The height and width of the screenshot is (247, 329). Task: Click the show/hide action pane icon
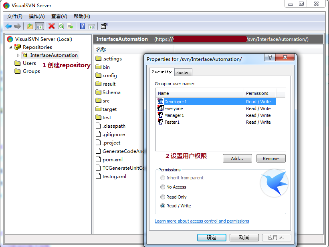(92, 26)
